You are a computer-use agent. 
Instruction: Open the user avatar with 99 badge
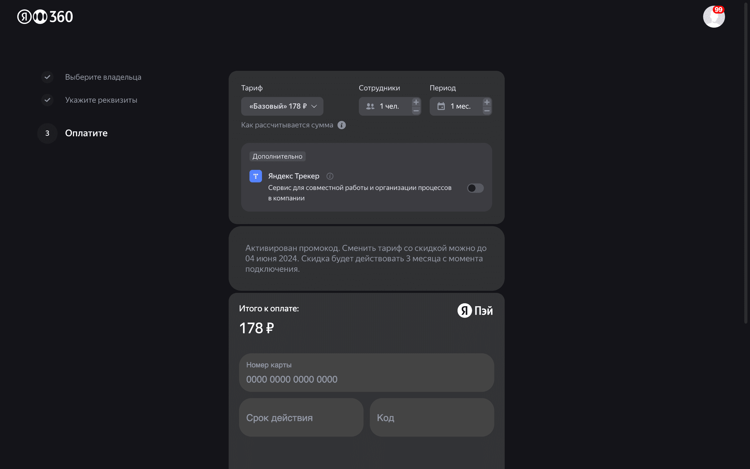[x=714, y=16]
